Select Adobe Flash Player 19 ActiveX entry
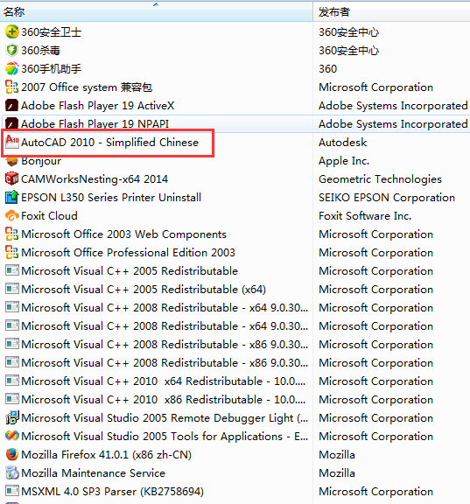The image size is (470, 504). point(97,105)
